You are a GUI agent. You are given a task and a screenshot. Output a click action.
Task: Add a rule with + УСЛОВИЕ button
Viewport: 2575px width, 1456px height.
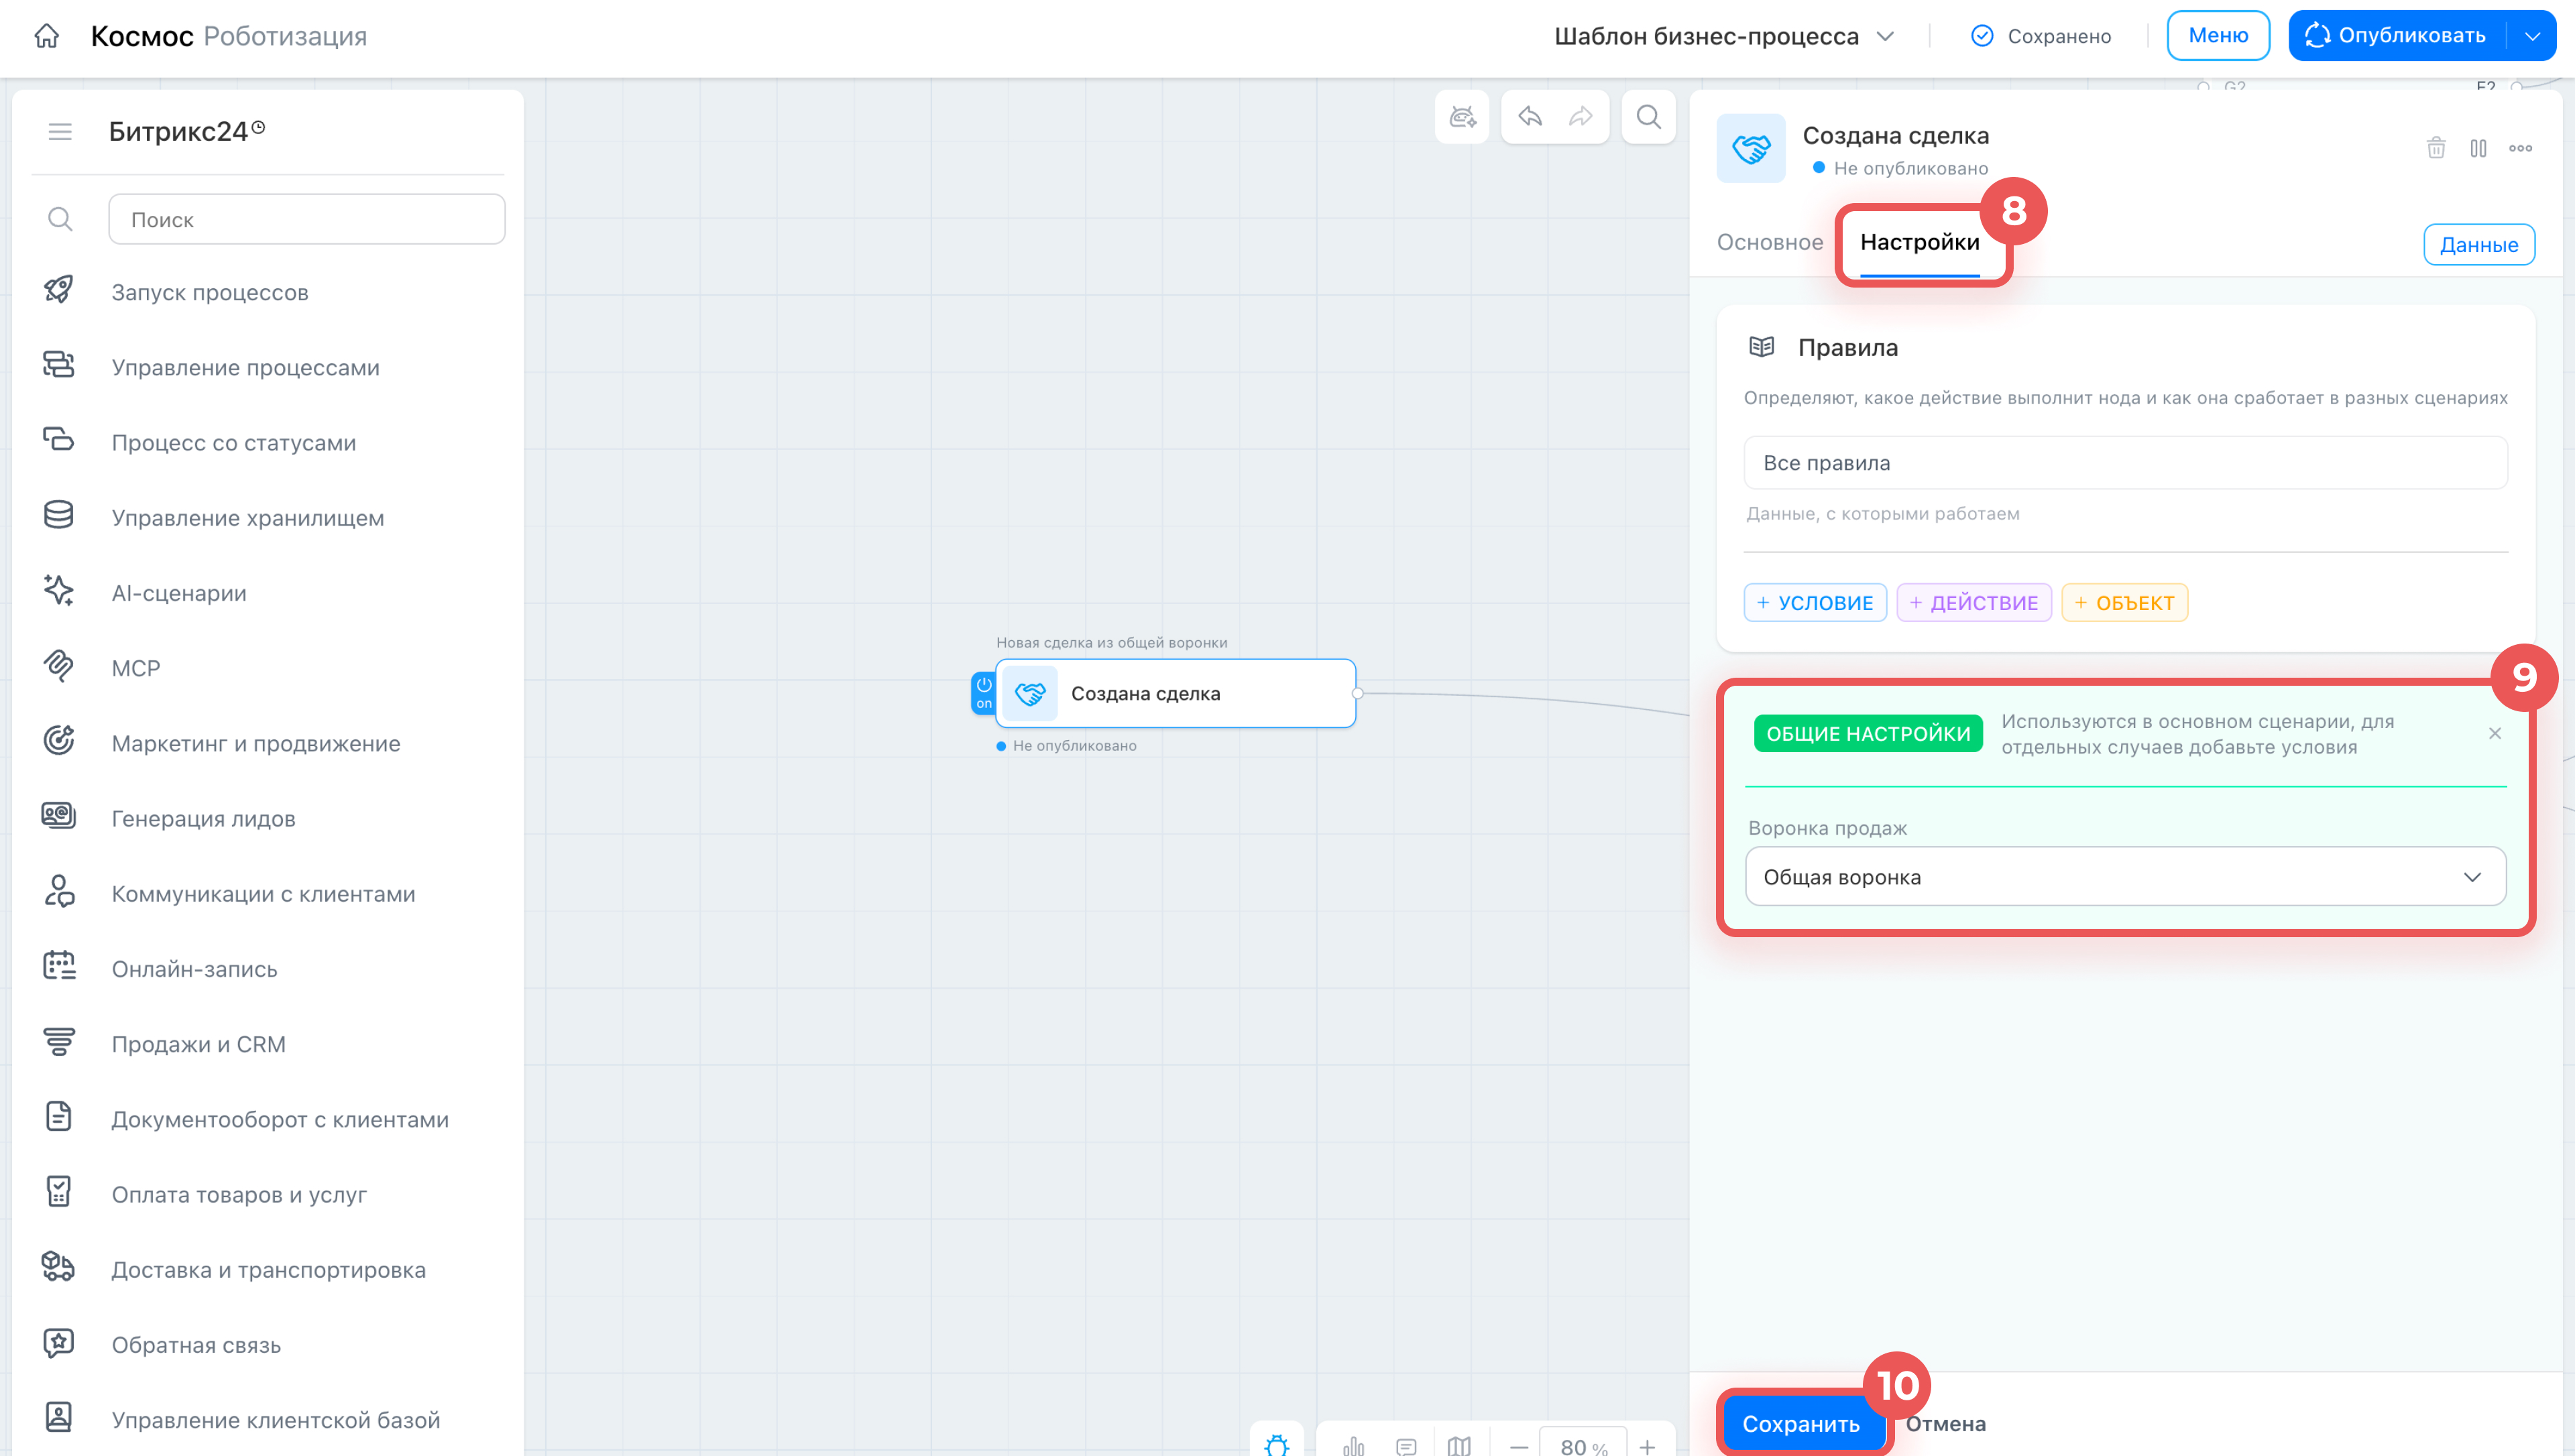pos(1815,603)
